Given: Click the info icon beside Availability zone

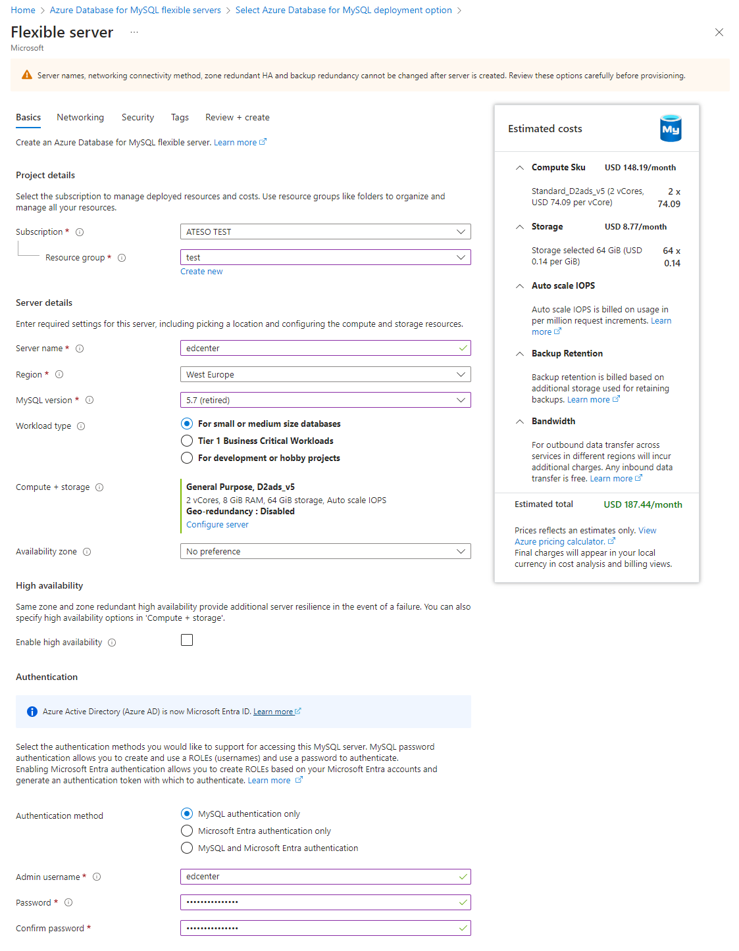Looking at the screenshot, I should coord(87,552).
